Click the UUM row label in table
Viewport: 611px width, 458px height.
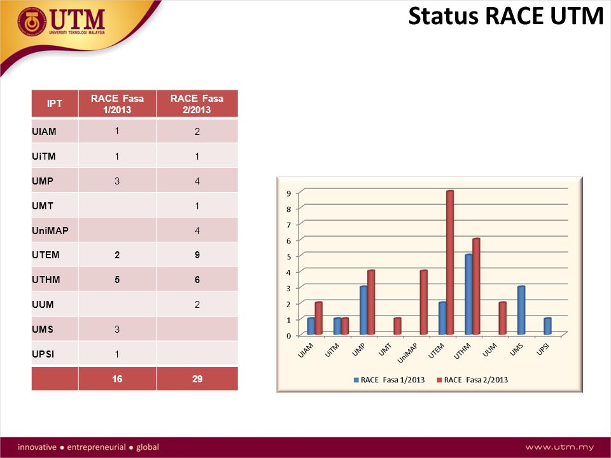[x=43, y=305]
